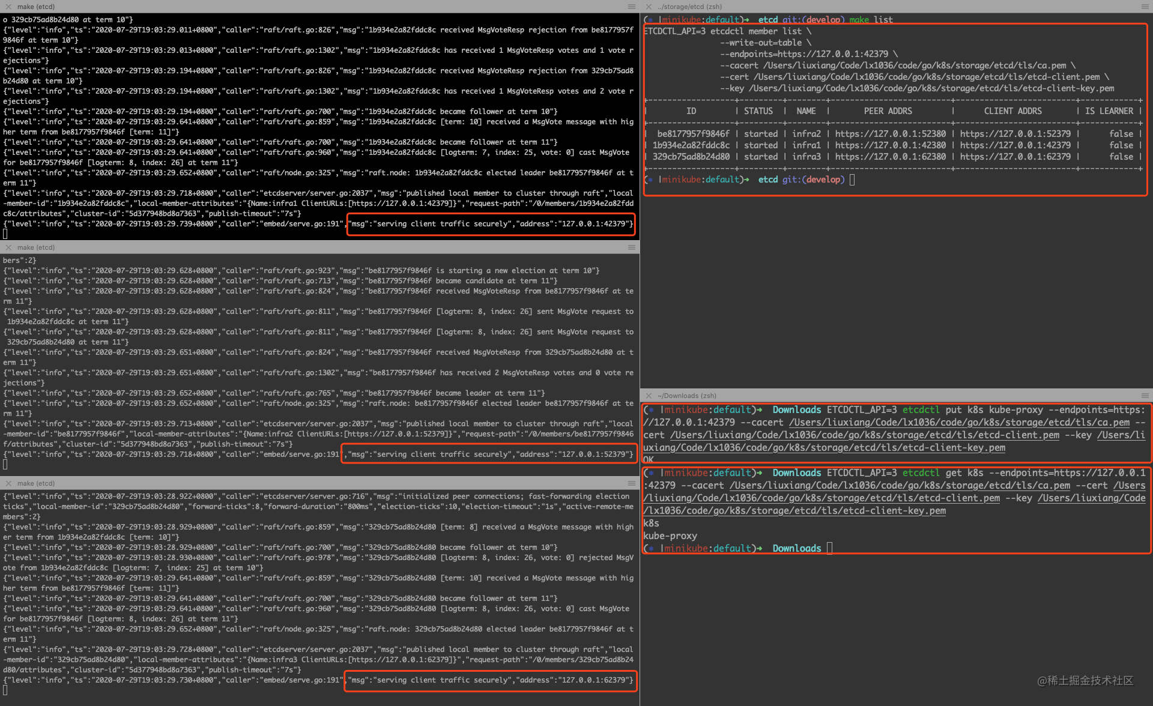Open hamburger menu of infra3 make (etcd) pane
Viewport: 1153px width, 706px height.
pyautogui.click(x=631, y=483)
